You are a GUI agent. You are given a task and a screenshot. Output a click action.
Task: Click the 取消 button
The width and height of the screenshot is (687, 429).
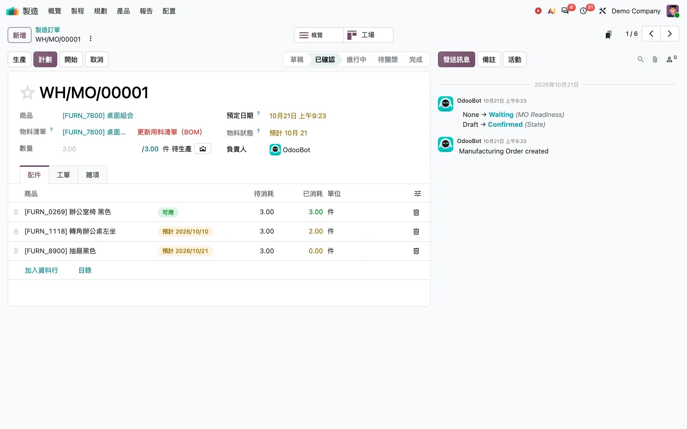(97, 59)
